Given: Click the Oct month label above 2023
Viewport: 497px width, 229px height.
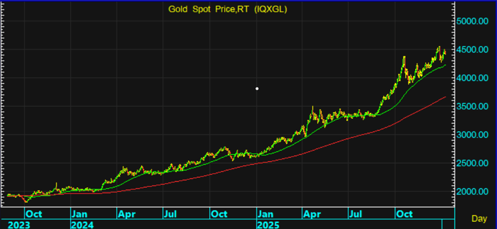Looking at the screenshot, I should tap(35, 214).
